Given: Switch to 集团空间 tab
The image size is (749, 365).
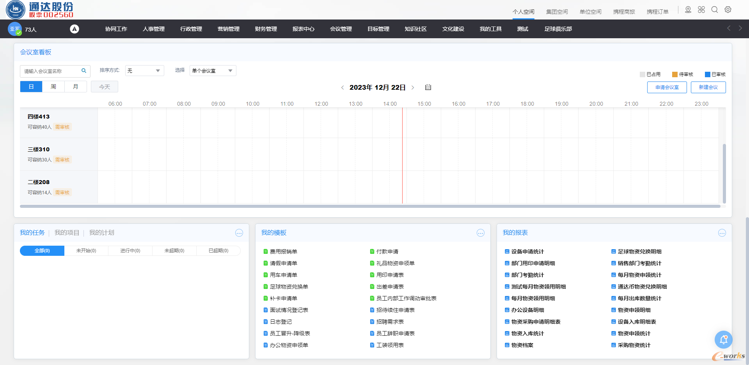Looking at the screenshot, I should pos(557,12).
